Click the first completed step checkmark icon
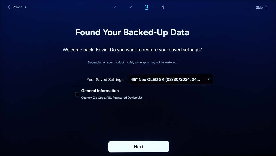 tap(114, 7)
